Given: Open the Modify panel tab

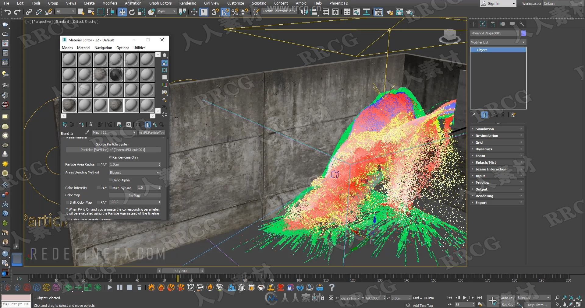Looking at the screenshot, I should pyautogui.click(x=483, y=24).
